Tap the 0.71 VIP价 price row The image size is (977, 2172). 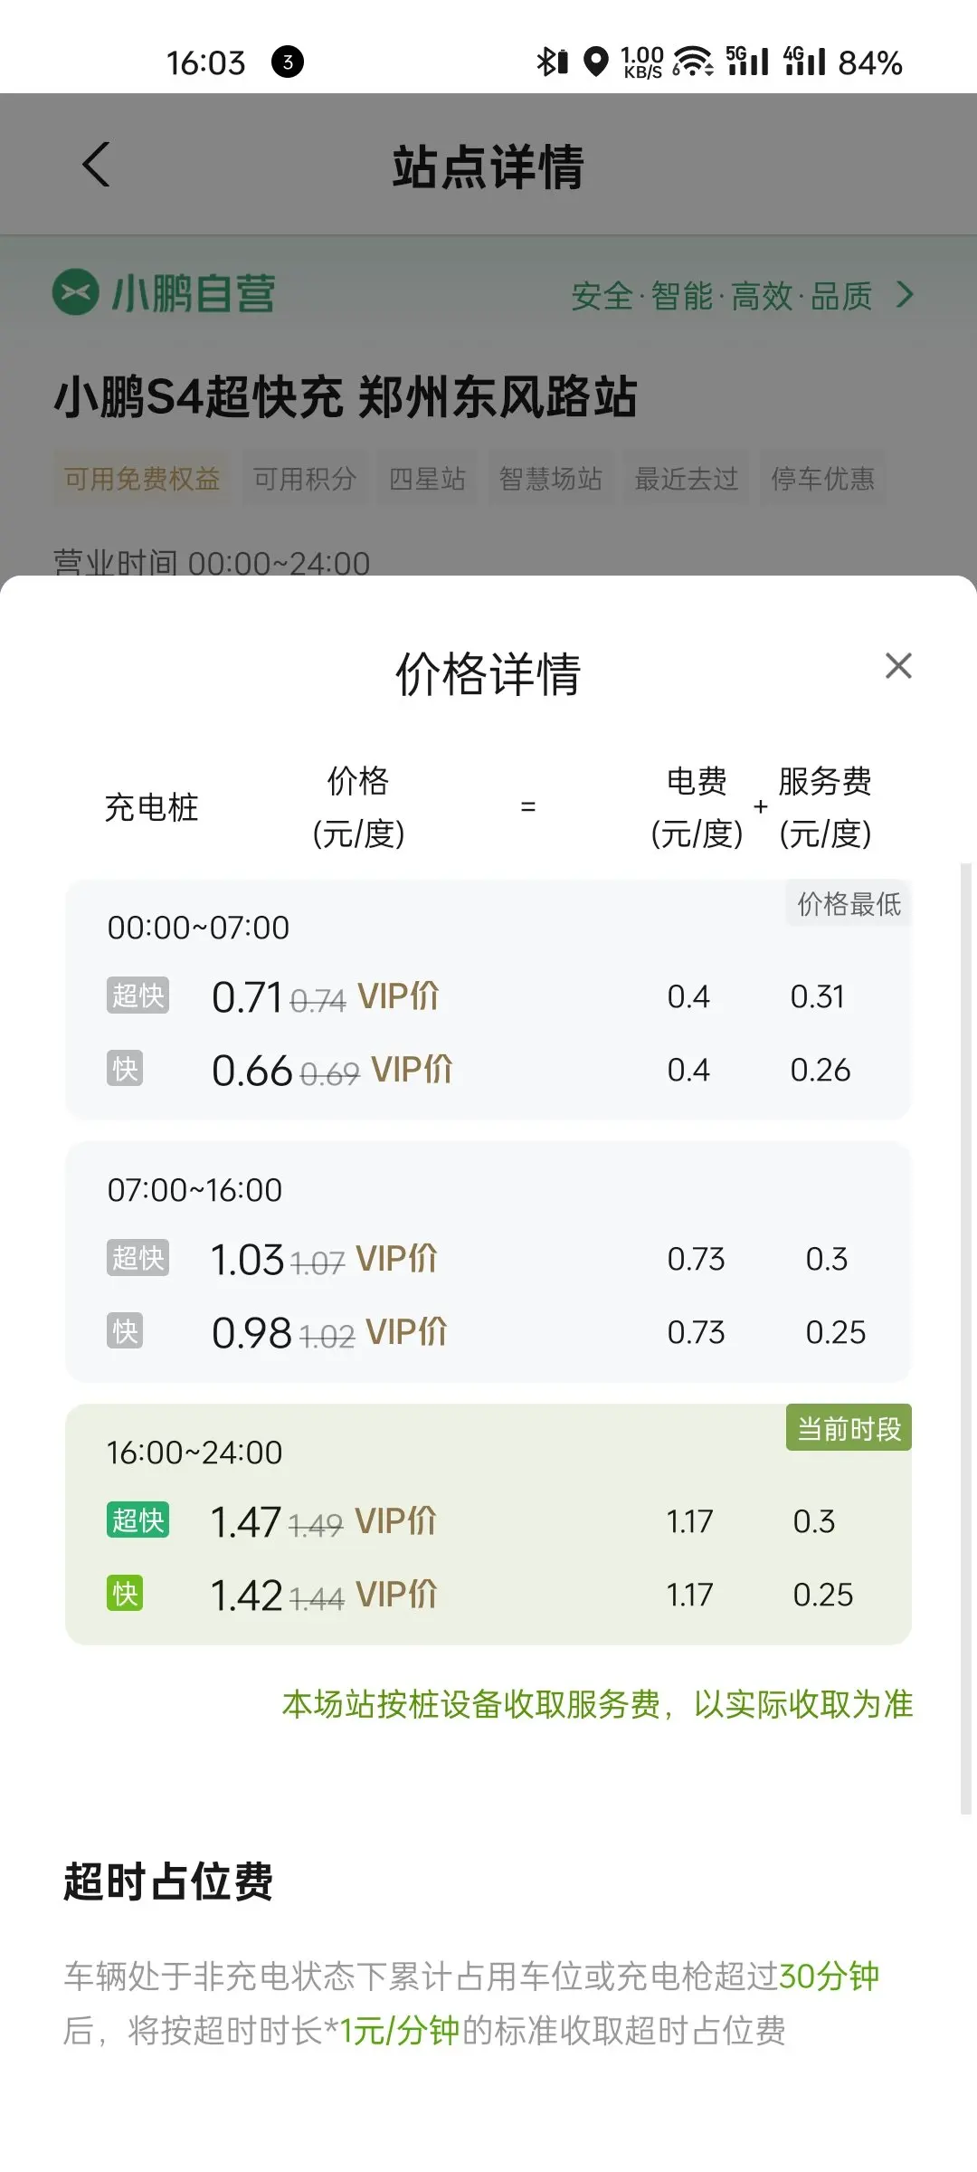pos(326,996)
